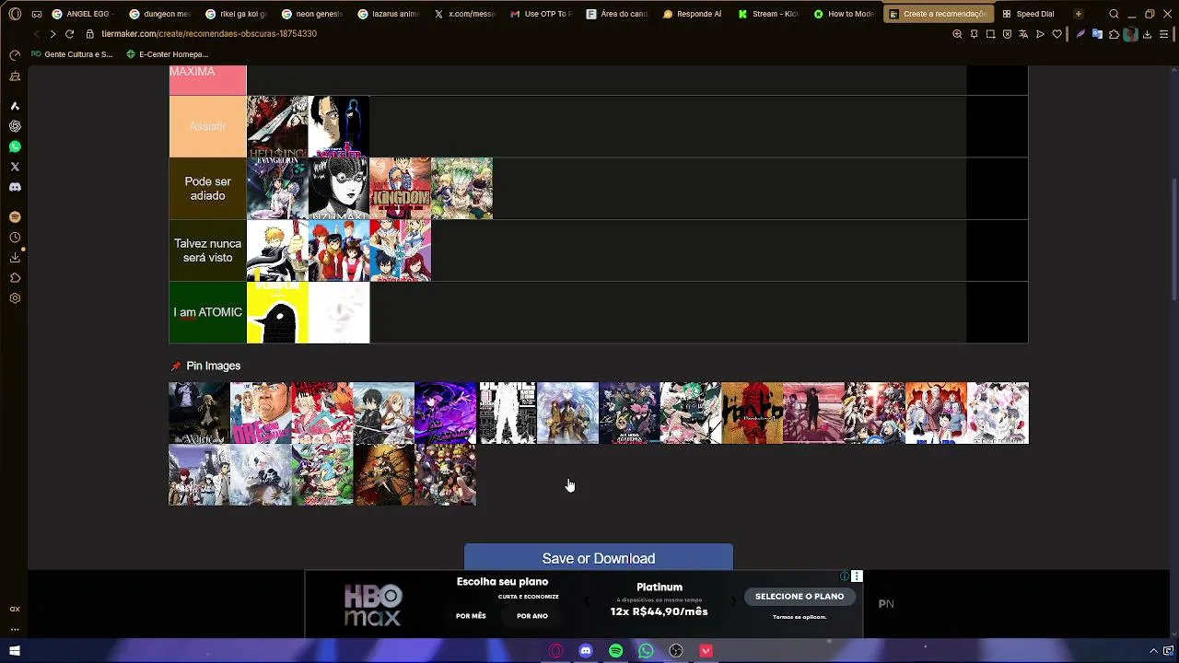Screen dimensions: 1179x663
Task: Select the Kingdom image in Pode ser adiado
Action: (401, 189)
